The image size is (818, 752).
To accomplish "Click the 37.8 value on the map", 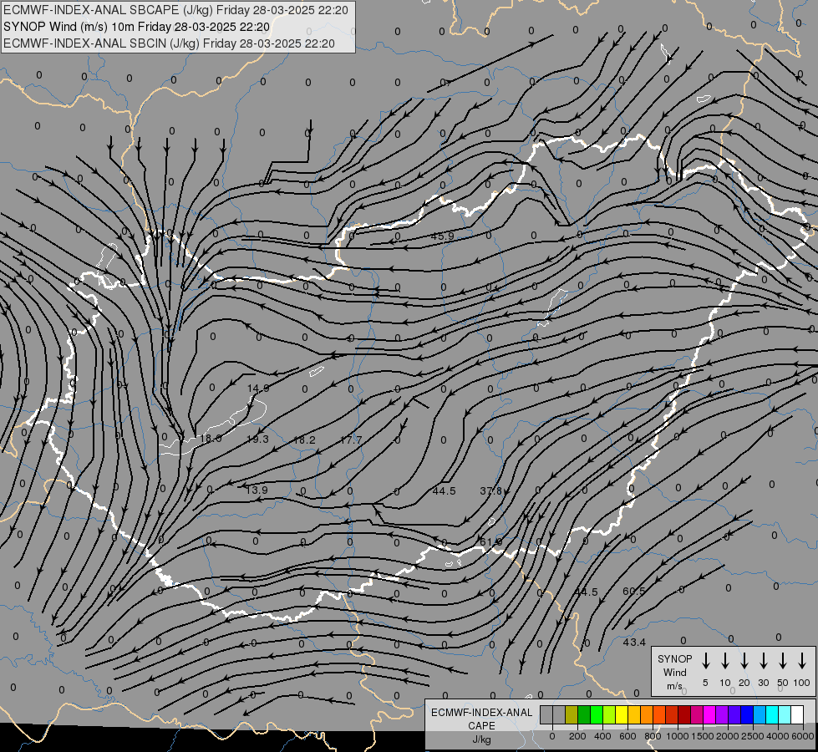I will pos(490,491).
